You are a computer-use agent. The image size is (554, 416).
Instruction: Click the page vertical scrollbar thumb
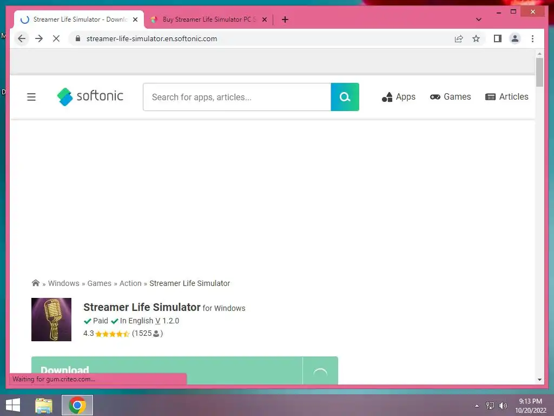[x=539, y=72]
